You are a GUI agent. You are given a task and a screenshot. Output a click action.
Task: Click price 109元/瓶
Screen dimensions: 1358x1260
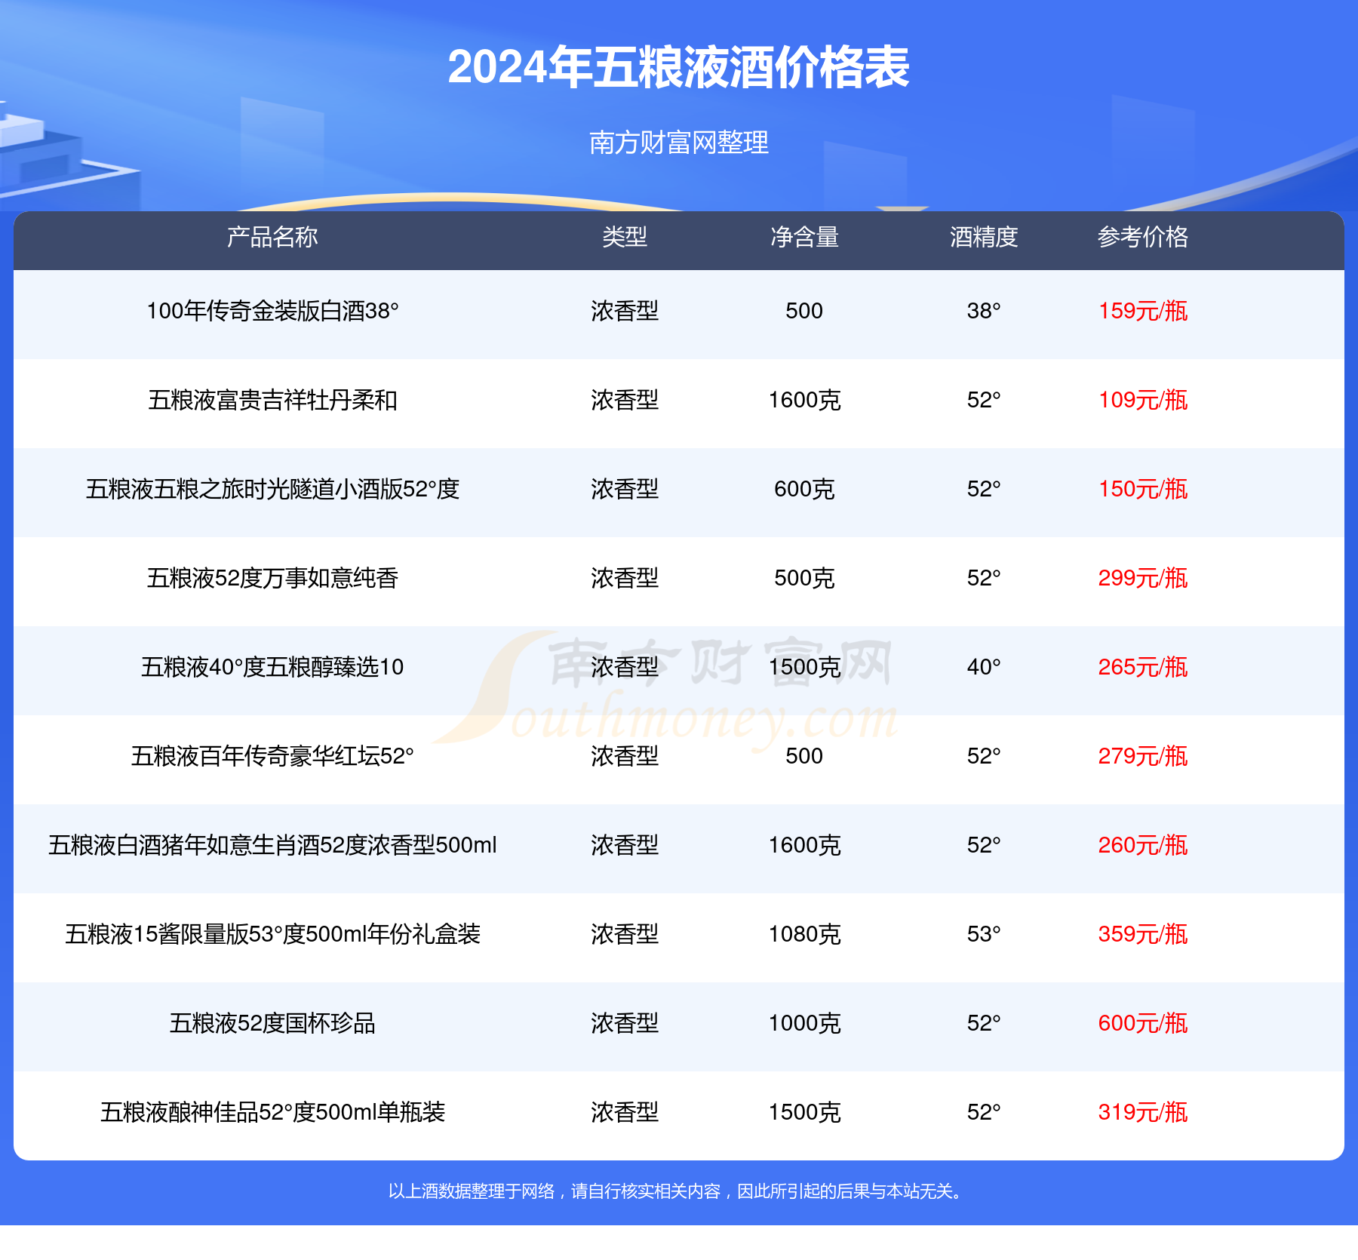point(1143,400)
